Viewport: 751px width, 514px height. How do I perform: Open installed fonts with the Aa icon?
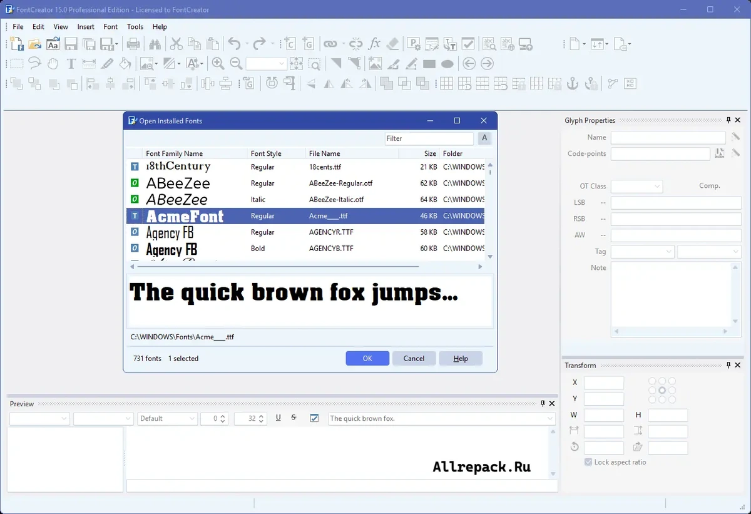[x=53, y=44]
